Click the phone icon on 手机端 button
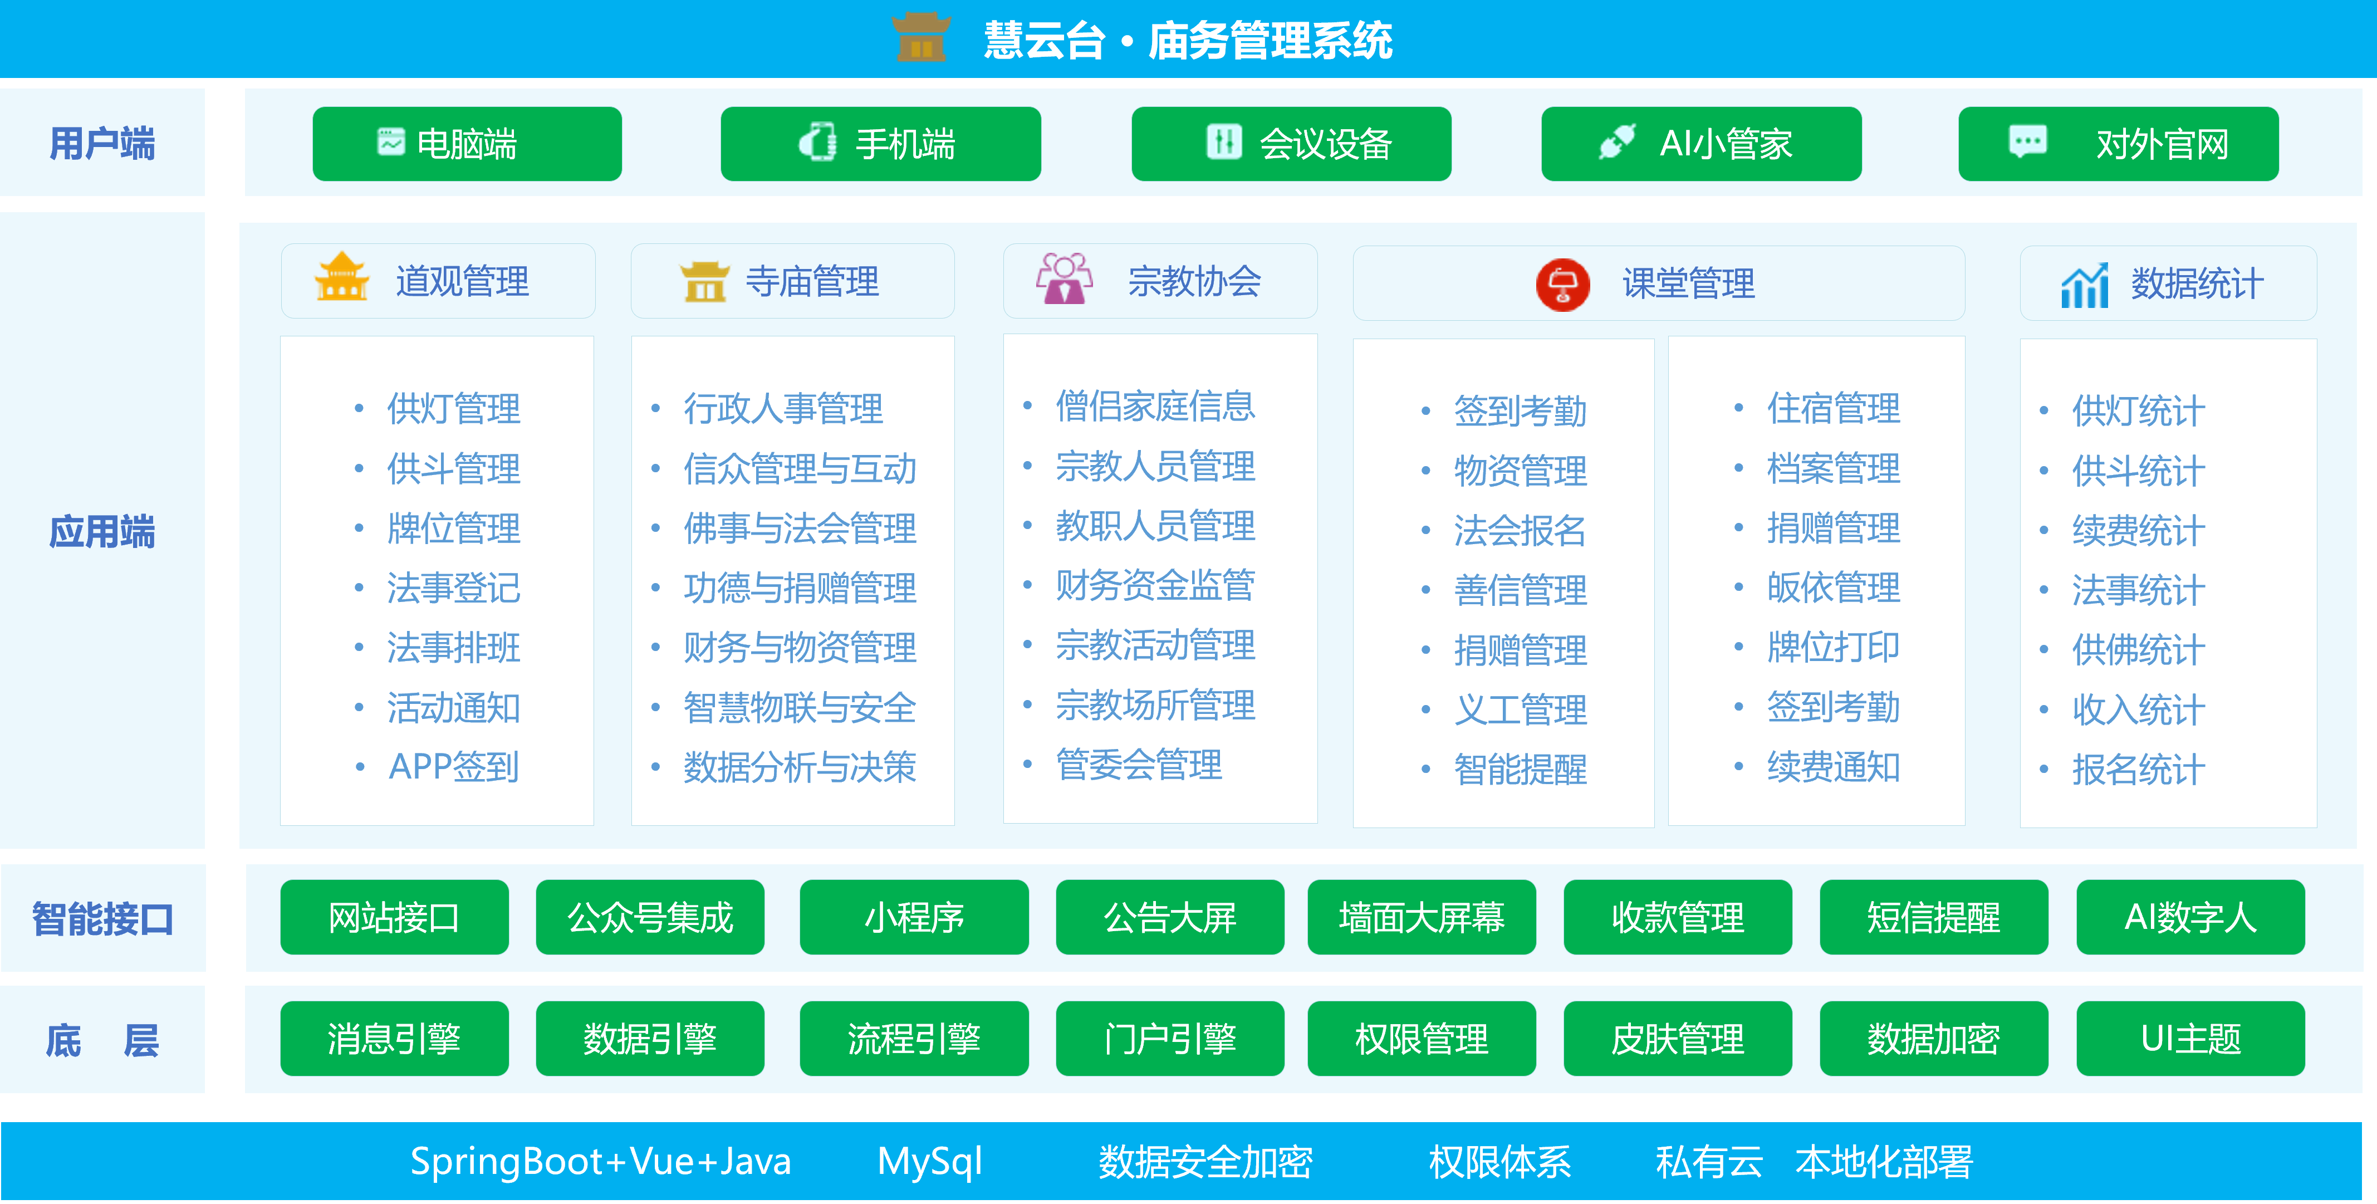The image size is (2377, 1204). (x=817, y=142)
